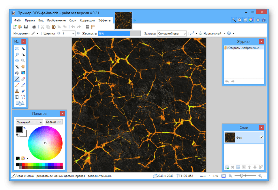278x190 pixels.
Task: Choose the Text tool
Action: pyautogui.click(x=17, y=97)
